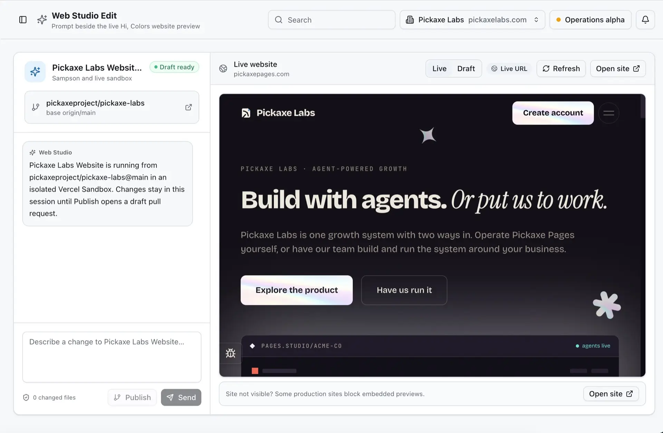Switch preview to Live tab
This screenshot has height=433, width=663.
(439, 69)
